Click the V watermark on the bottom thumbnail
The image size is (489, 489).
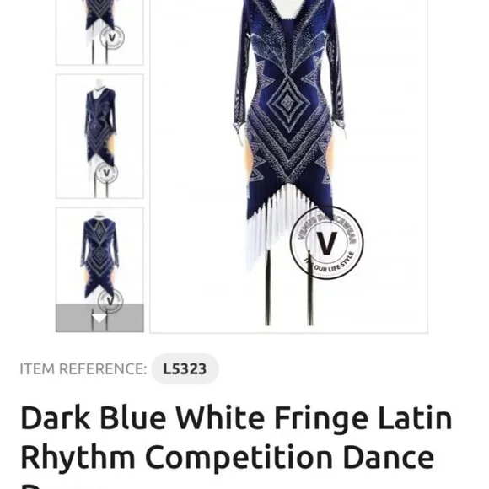[110, 301]
